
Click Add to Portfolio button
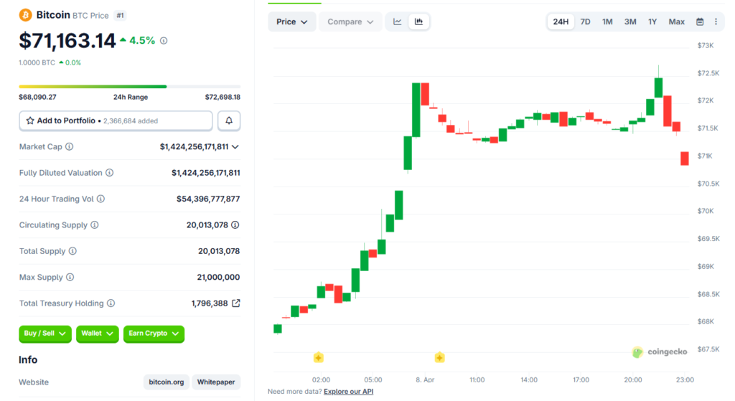[116, 121]
